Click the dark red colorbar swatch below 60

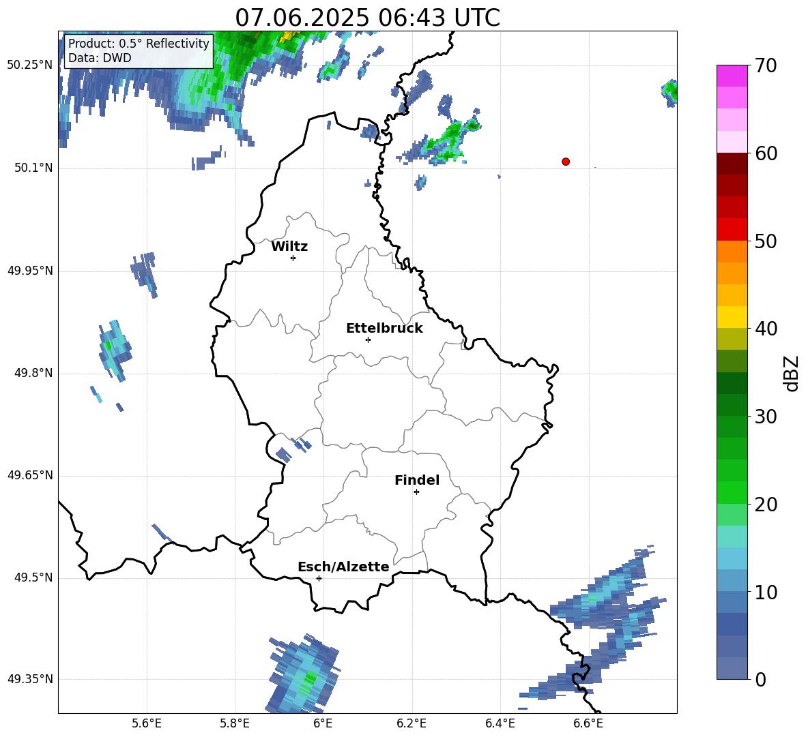coord(732,164)
